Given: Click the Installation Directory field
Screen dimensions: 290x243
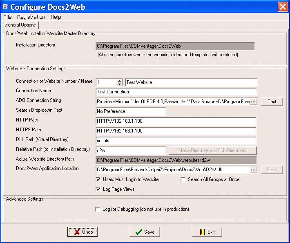Looking at the screenshot, I should click(x=175, y=46).
